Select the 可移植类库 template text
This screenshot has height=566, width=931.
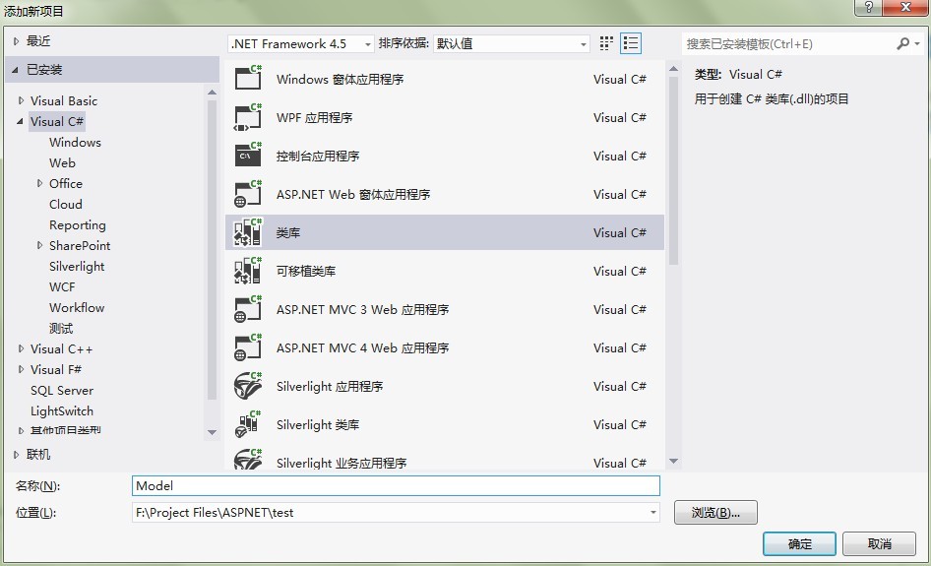[306, 272]
